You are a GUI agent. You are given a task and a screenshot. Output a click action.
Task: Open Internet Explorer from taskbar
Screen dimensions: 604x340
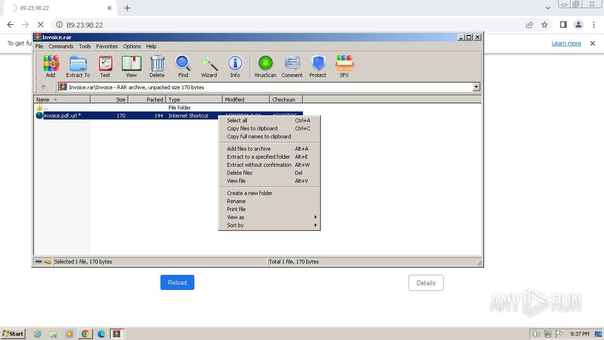(38, 334)
